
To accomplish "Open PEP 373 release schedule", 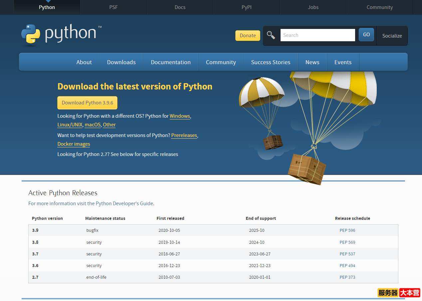I will click(x=347, y=277).
